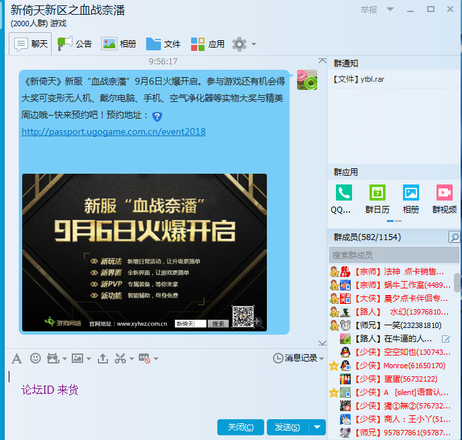This screenshot has height=440, width=462.
Task: Click the 发送(S) button
Action: [287, 427]
